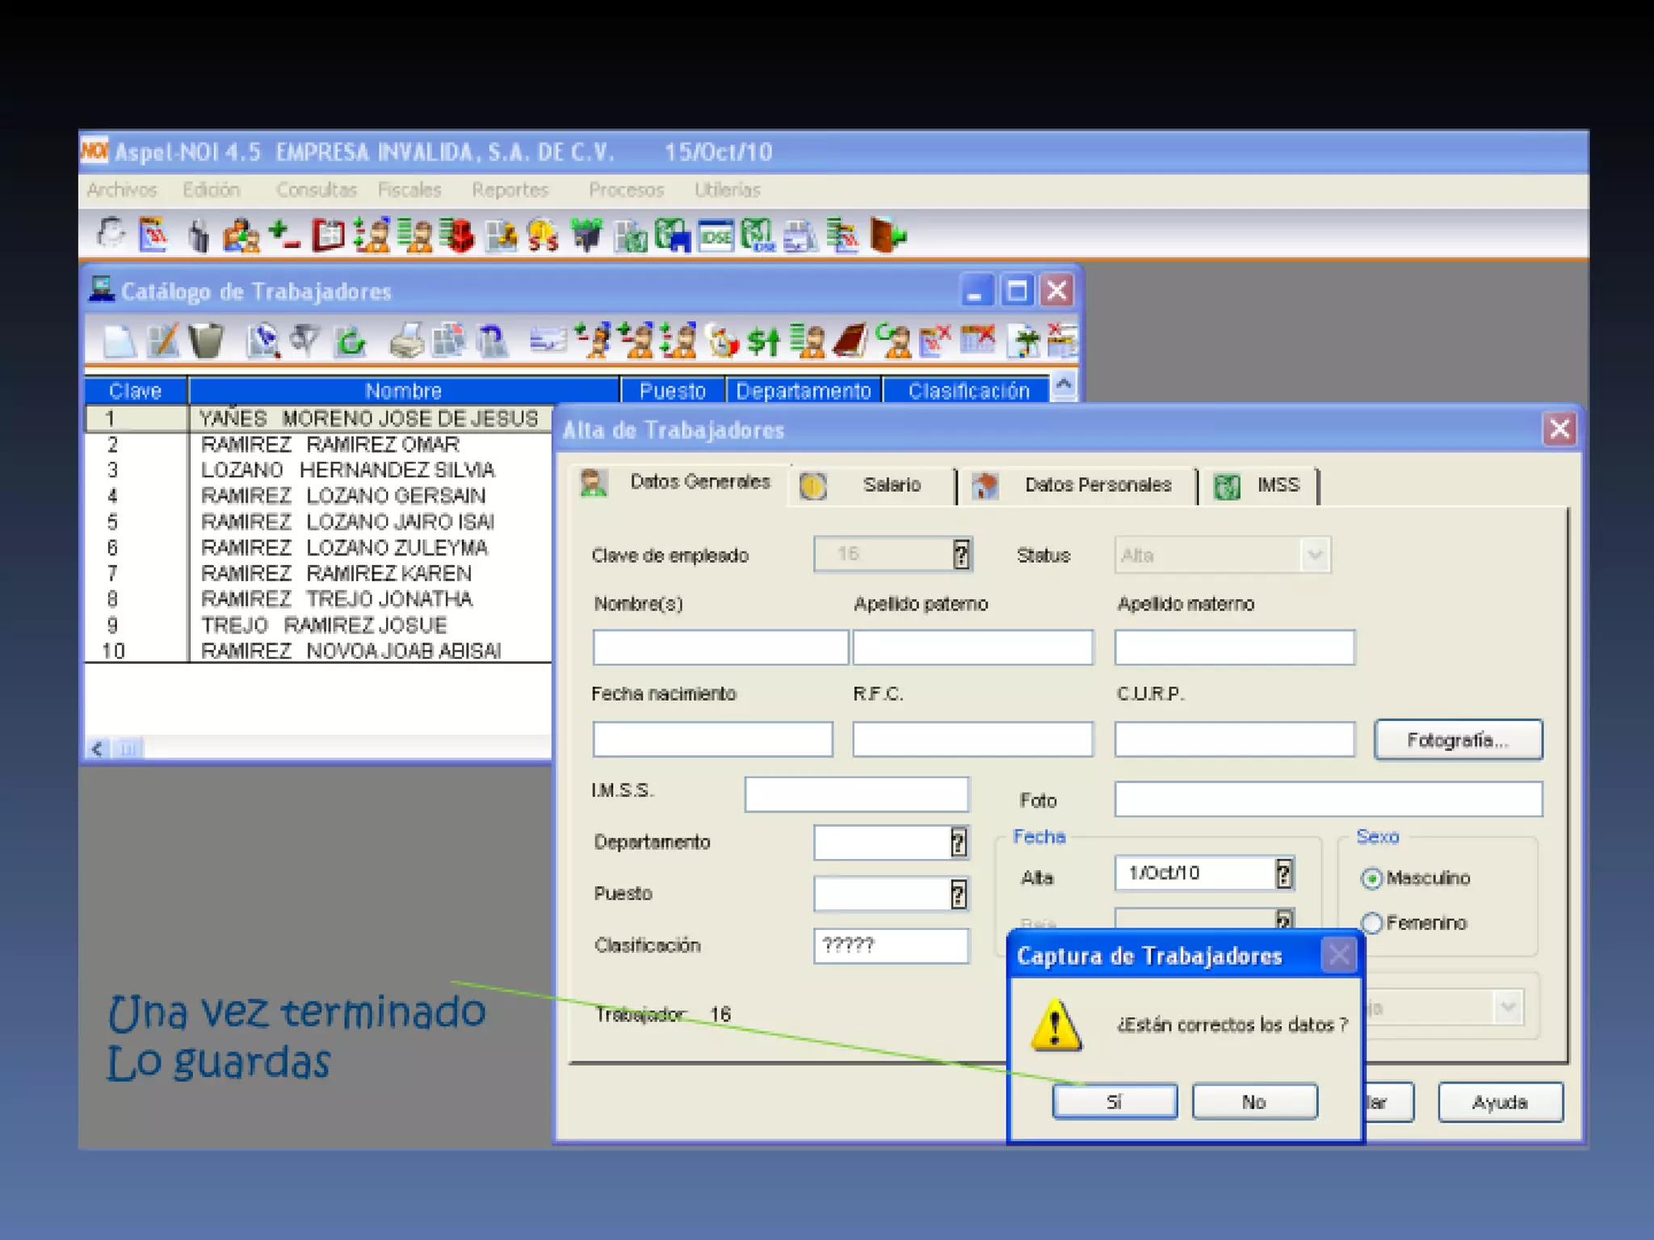Click the dollar sign salary increase icon
This screenshot has width=1654, height=1240.
[x=762, y=341]
